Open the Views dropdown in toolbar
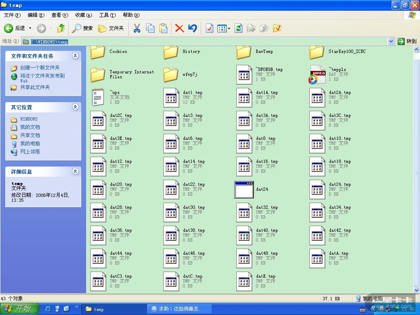 click(228, 28)
